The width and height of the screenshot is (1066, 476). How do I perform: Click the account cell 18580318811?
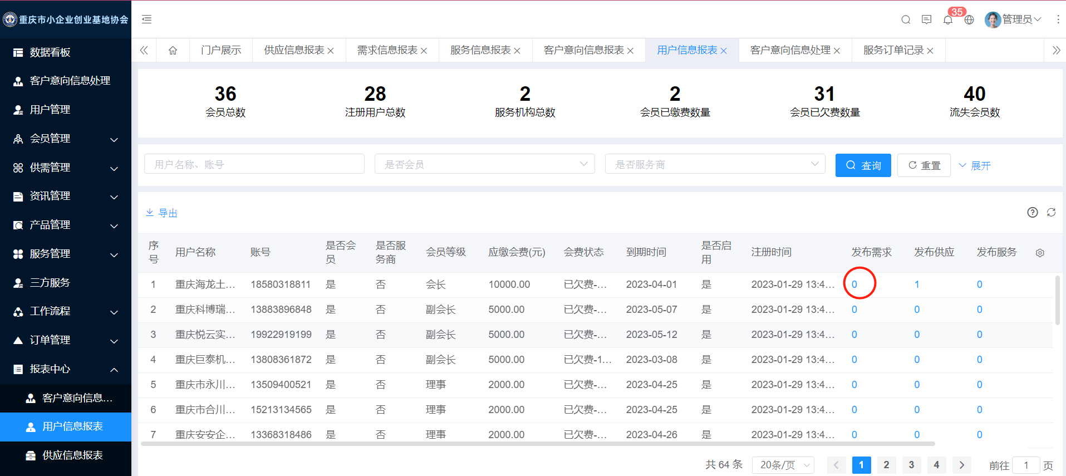pos(281,284)
